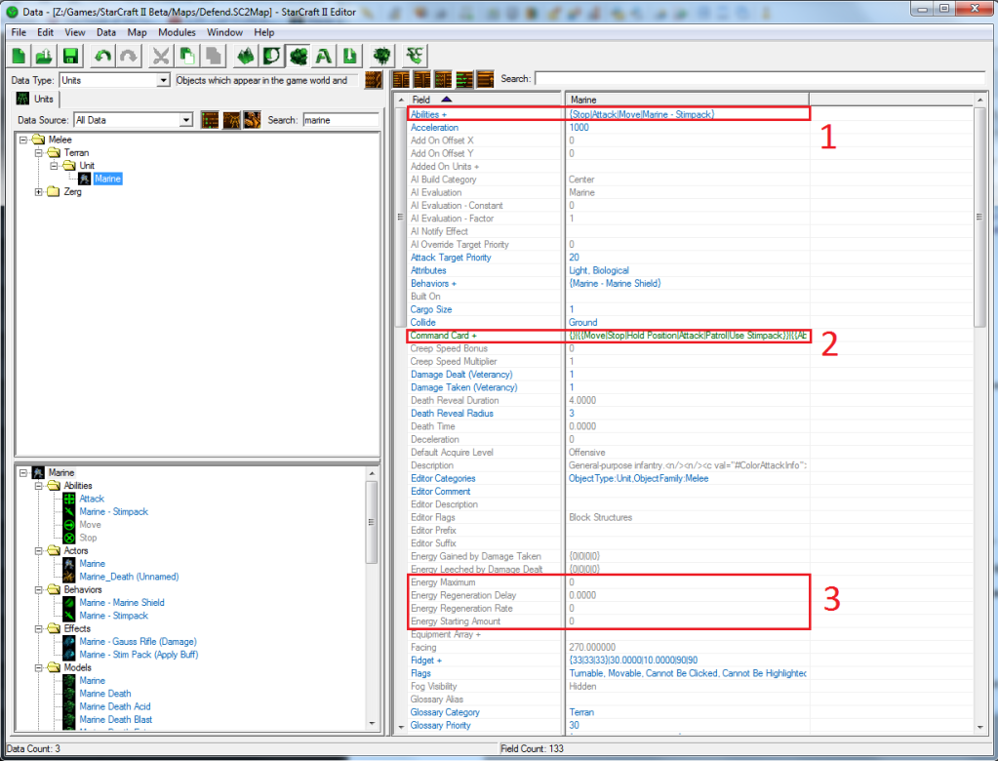Click the Open document toolbar icon
This screenshot has width=998, height=761.
[x=45, y=57]
